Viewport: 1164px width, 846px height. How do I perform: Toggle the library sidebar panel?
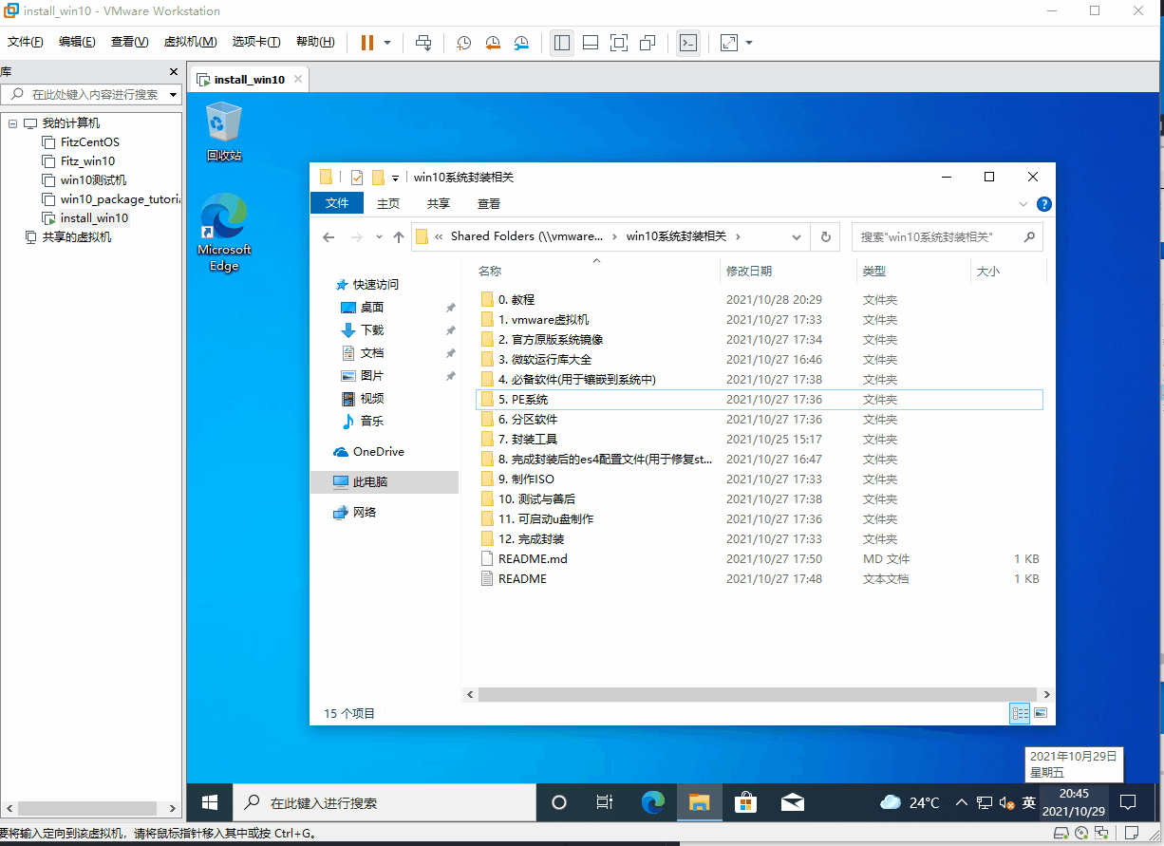[x=562, y=43]
